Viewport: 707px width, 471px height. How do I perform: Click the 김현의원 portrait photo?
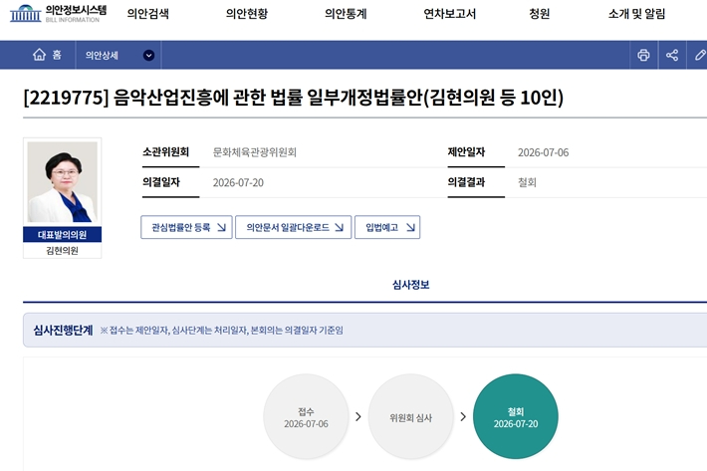62,182
